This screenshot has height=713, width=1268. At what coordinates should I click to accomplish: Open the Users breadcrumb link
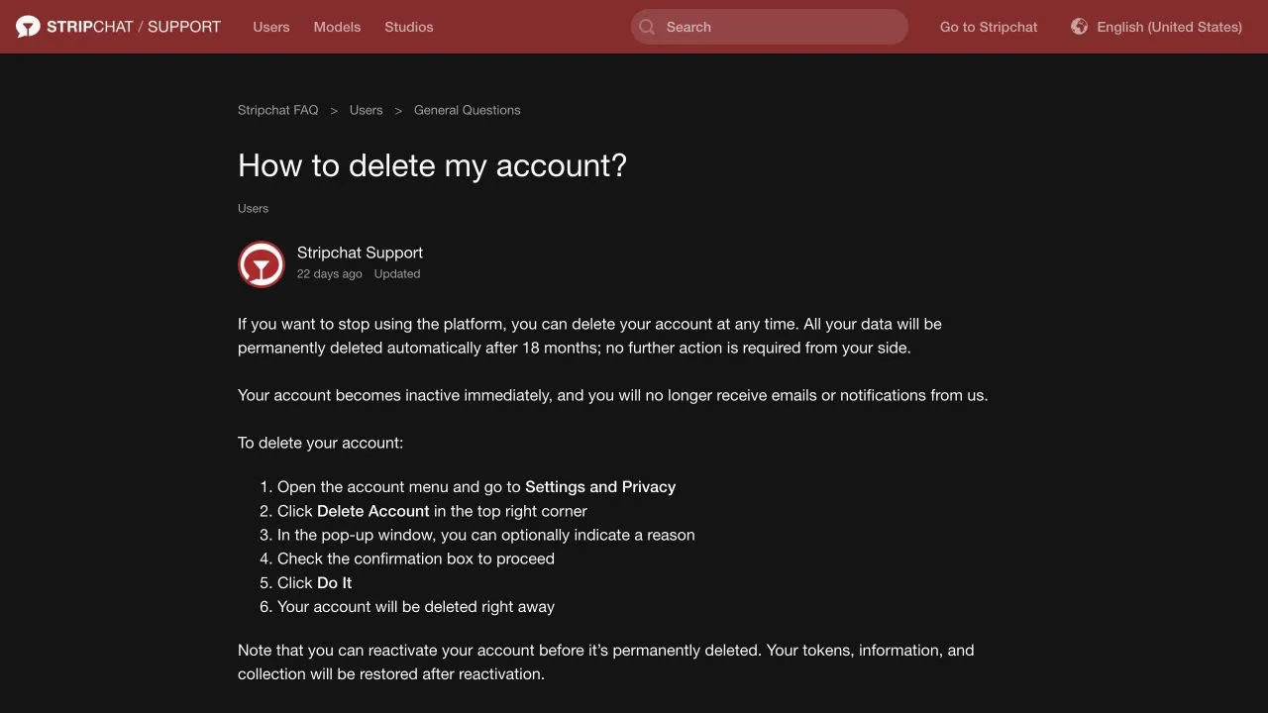click(367, 110)
